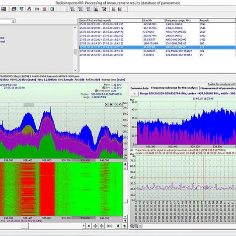This screenshot has height=236, width=236.
Task: Click the RBW icon in spectrum header
Action: (105, 85)
